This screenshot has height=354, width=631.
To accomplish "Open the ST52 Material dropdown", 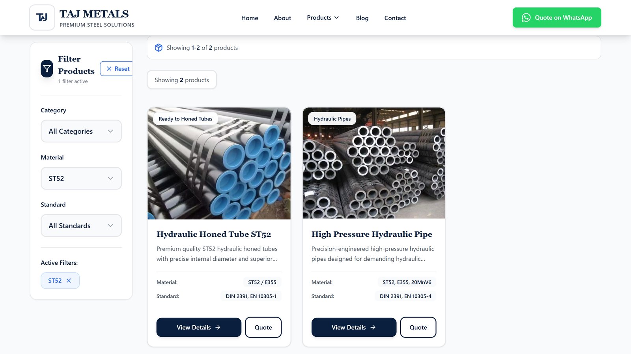I will tap(81, 178).
